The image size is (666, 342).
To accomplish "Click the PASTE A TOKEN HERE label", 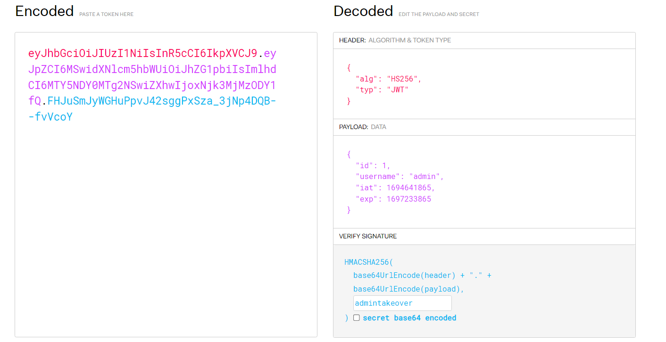I will point(106,15).
